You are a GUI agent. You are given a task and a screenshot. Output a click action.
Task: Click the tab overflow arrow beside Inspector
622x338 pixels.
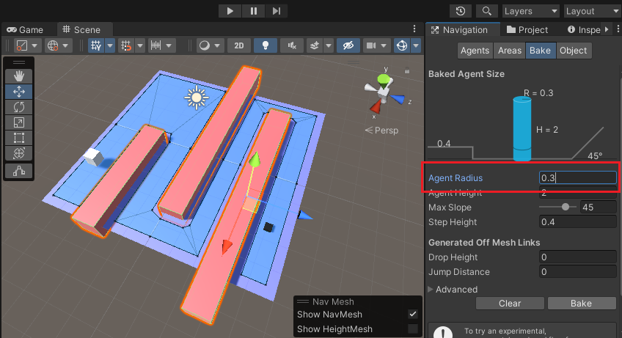(607, 29)
